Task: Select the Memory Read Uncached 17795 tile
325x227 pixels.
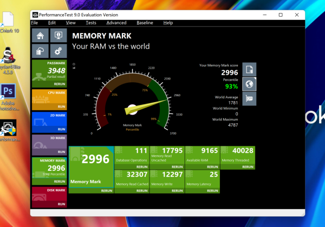Action: pos(167,155)
